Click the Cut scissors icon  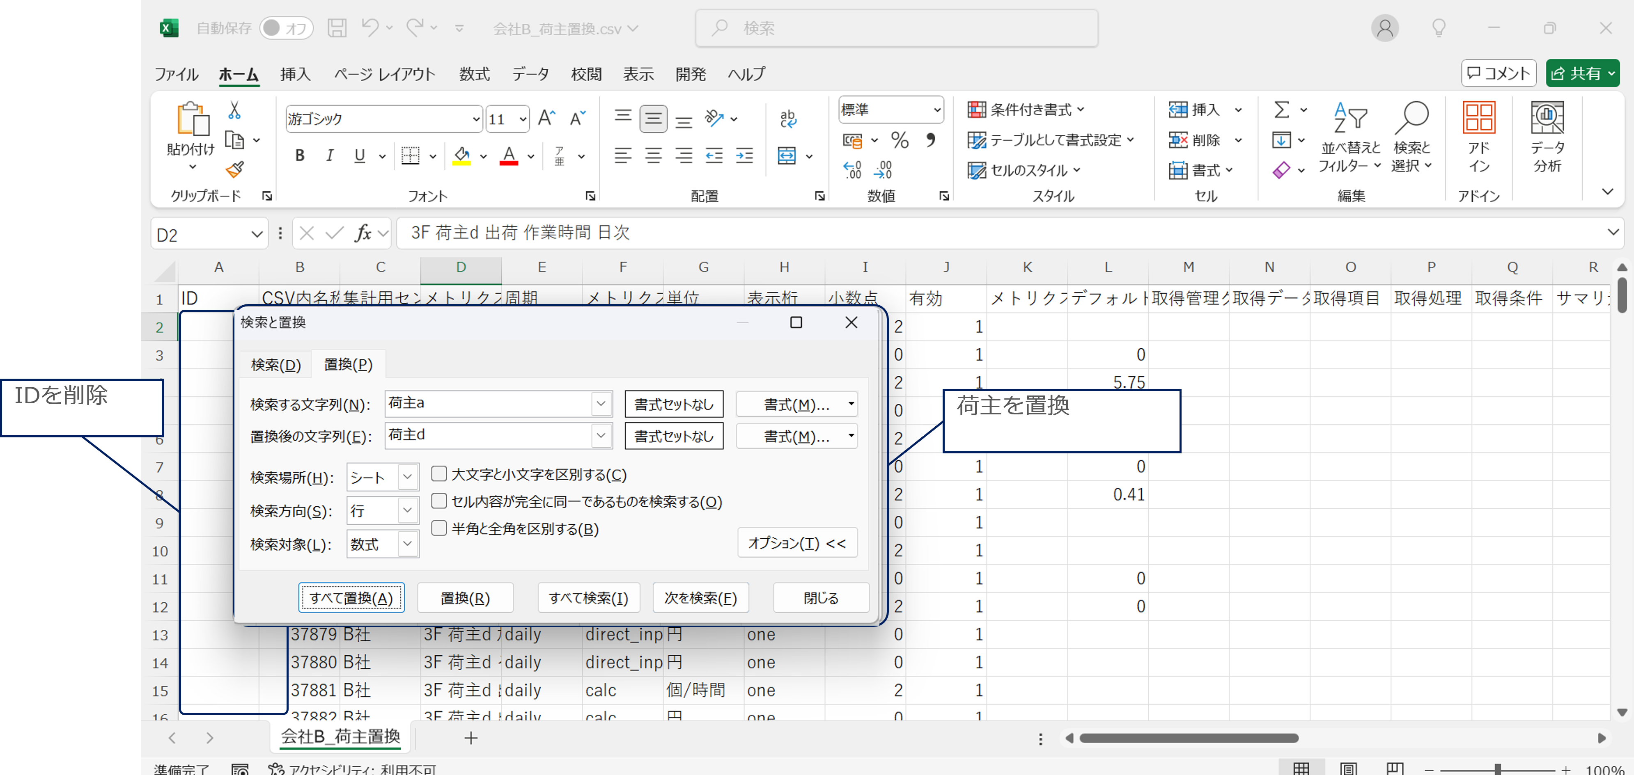[234, 111]
